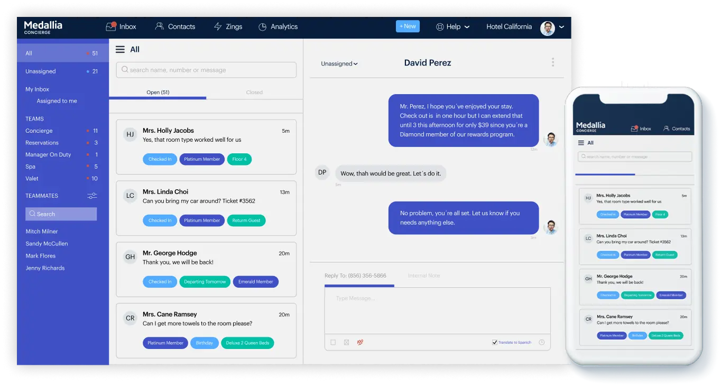Expand the account chevron beside the profile avatar
Viewport: 721px width, 386px height.
point(561,27)
